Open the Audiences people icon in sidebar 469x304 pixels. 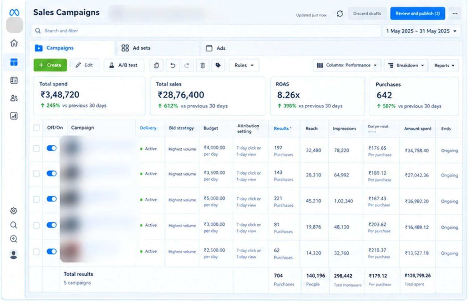click(x=14, y=98)
